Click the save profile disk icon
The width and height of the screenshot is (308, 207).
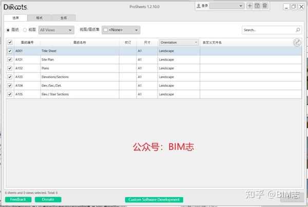pos(257,6)
